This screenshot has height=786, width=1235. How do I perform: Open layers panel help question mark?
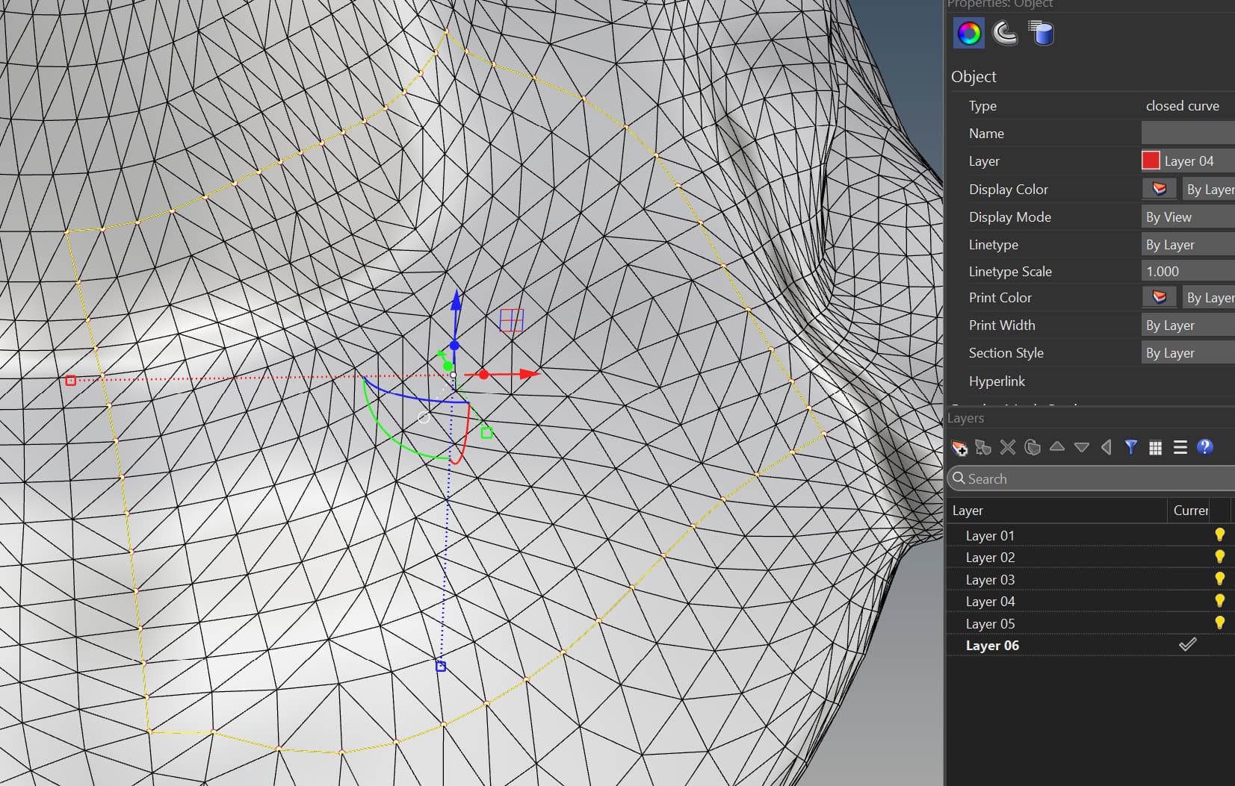click(x=1204, y=447)
